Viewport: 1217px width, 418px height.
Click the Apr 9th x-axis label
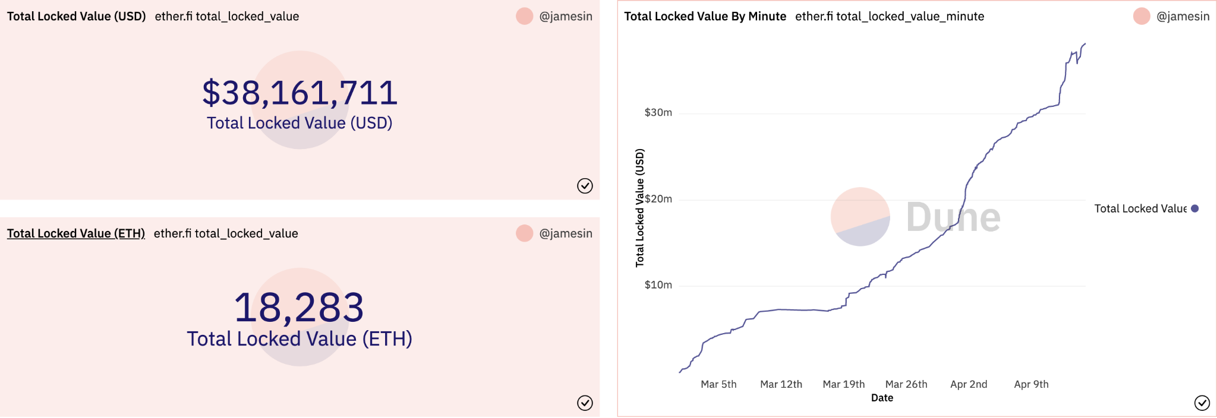pos(1031,384)
